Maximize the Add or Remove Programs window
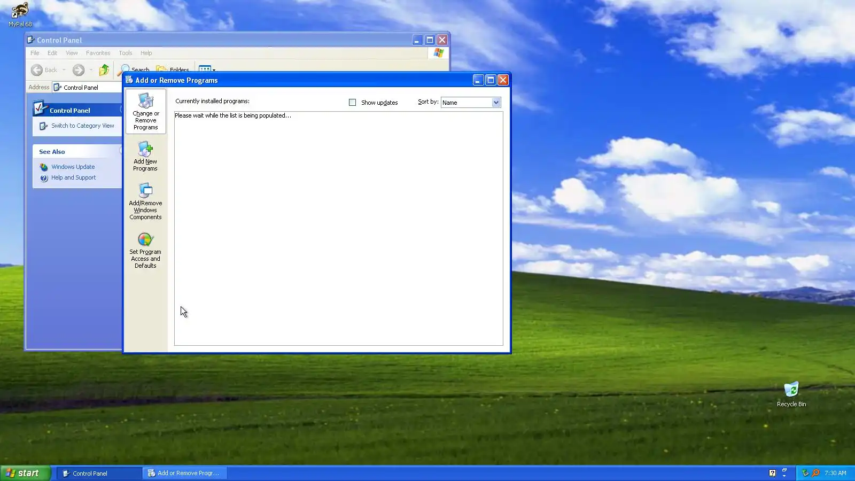855x481 pixels. [x=491, y=80]
